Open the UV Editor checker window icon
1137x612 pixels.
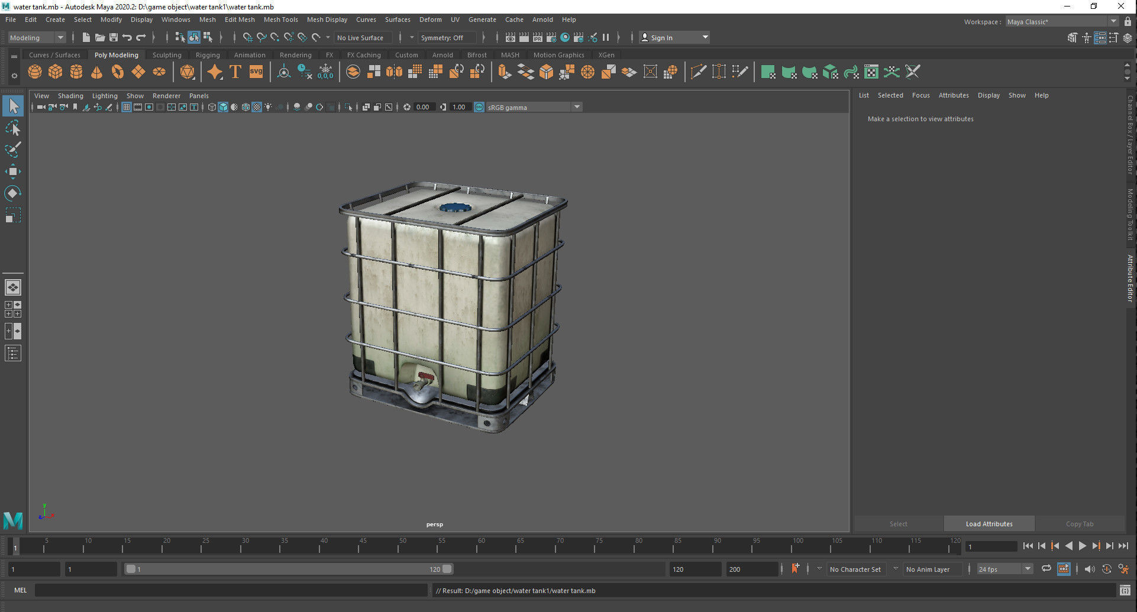[x=871, y=72]
